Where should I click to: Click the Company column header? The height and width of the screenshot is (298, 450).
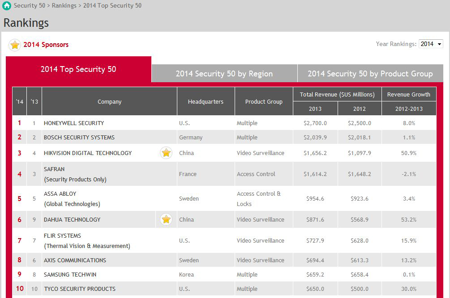(109, 101)
